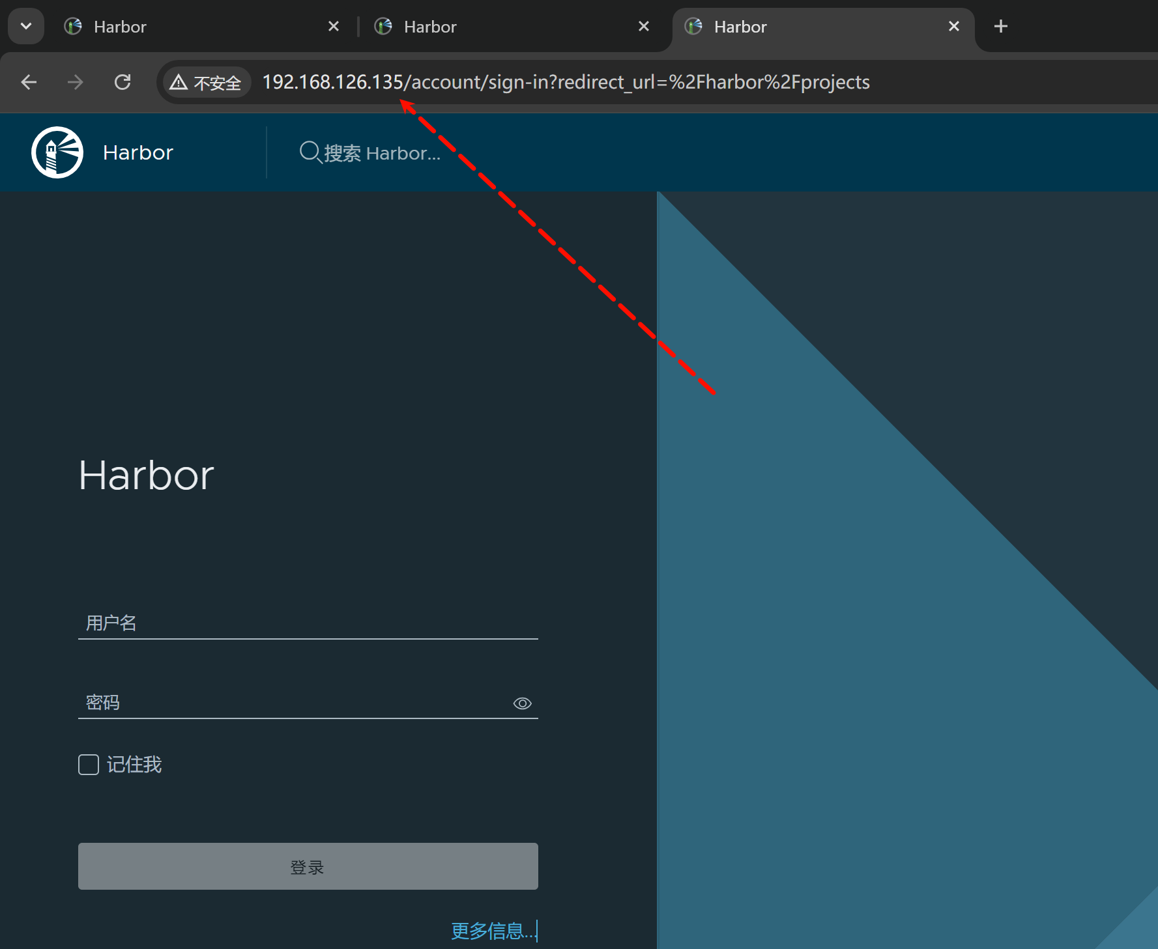Click the 搜索 Harbor search box
This screenshot has height=949, width=1158.
(x=382, y=153)
